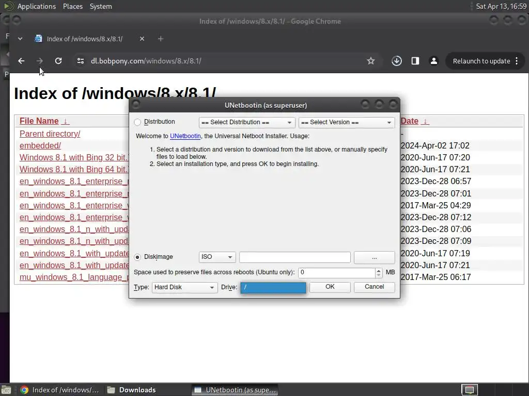
Task: Toggle Chrome side panel icon
Action: [415, 61]
